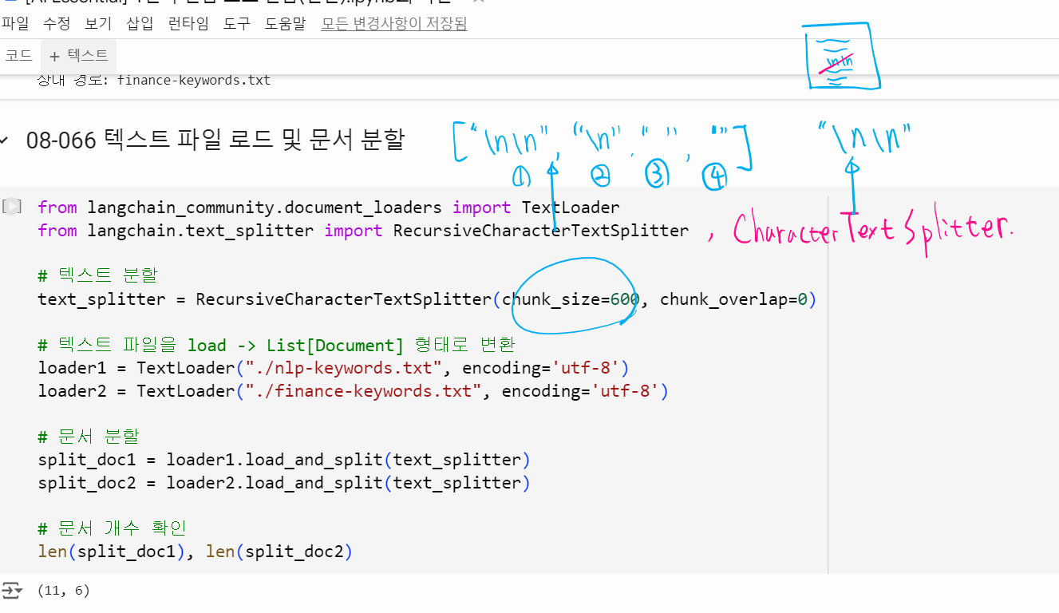1059x613 pixels.
Task: Add a text cell with + 텍스트
Action: [78, 56]
